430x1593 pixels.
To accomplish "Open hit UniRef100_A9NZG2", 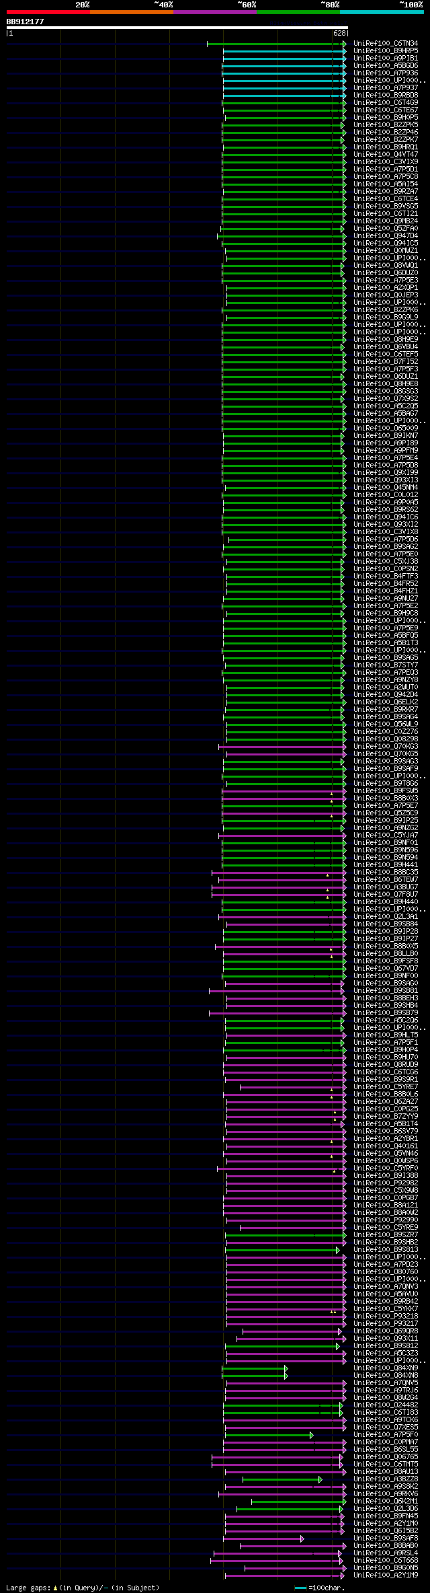I will coord(386,828).
